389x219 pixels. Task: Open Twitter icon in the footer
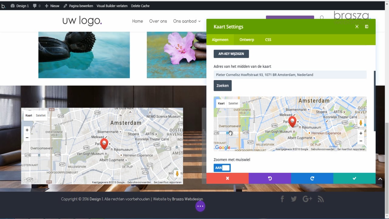coord(294,199)
